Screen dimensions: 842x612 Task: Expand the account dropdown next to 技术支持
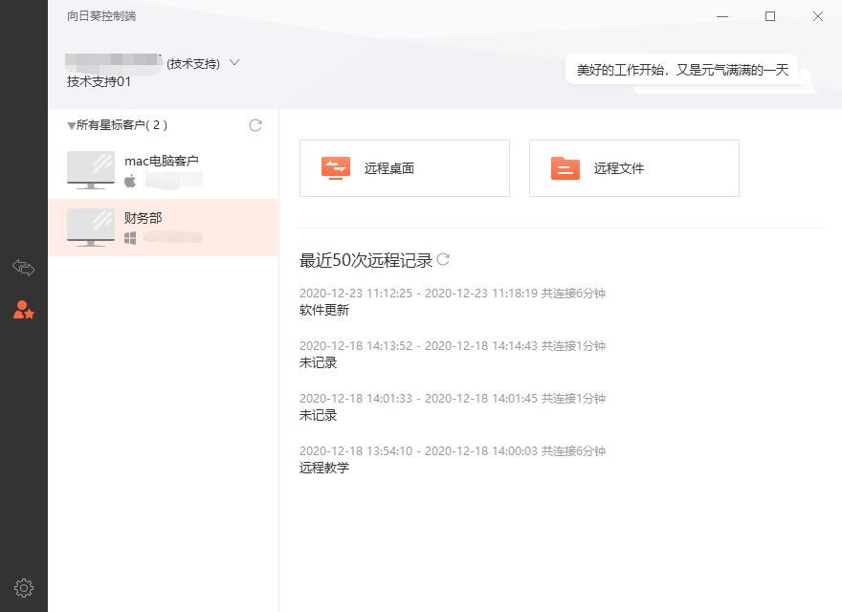(234, 62)
